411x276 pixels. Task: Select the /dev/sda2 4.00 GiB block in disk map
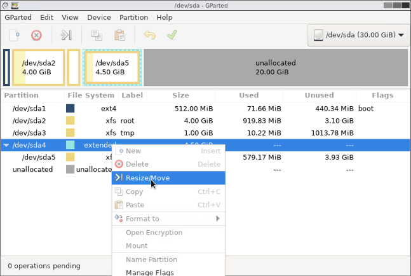coord(39,67)
